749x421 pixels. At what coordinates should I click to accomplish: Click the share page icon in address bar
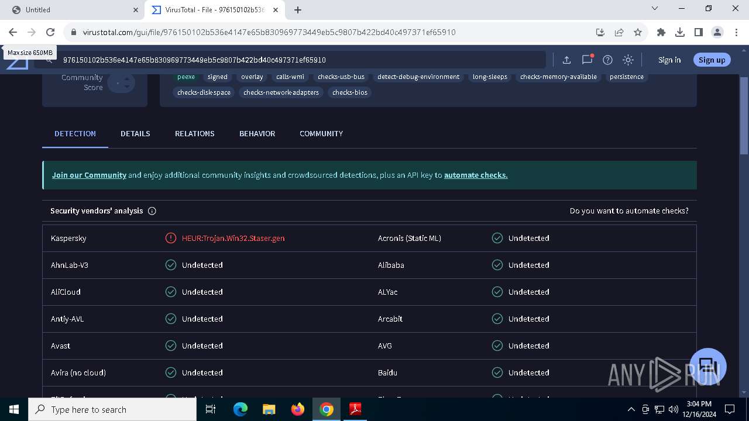(x=619, y=32)
